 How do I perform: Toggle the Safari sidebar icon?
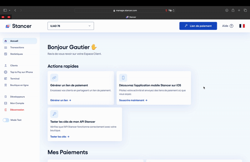coord(5,10)
